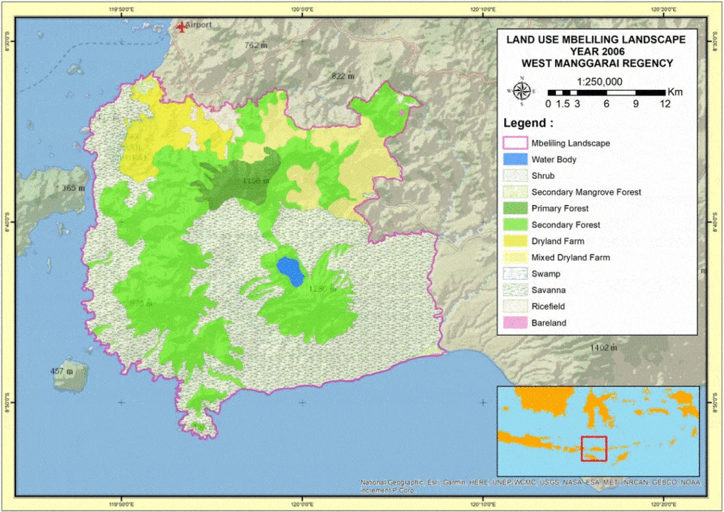Select the Shrub legend pattern symbol
724x512 pixels.
[515, 175]
